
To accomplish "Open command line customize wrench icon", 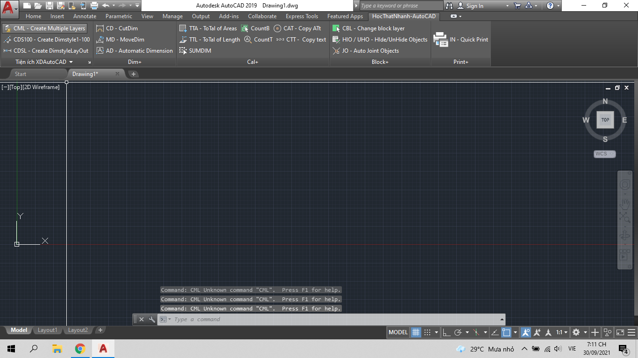I will tap(152, 319).
